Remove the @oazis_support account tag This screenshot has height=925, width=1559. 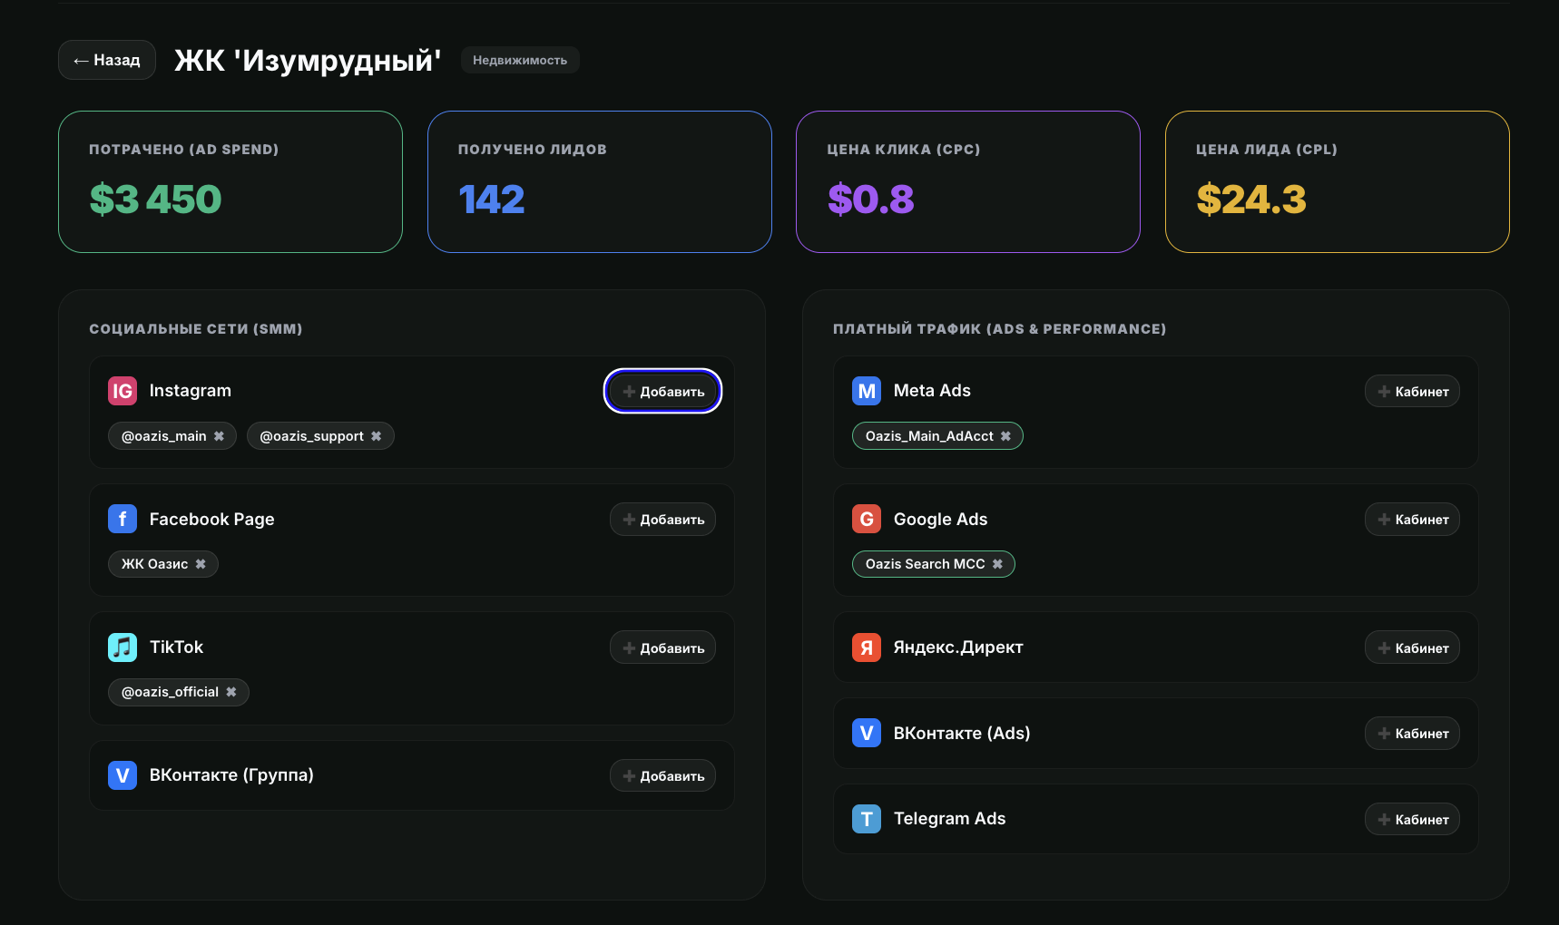[376, 436]
